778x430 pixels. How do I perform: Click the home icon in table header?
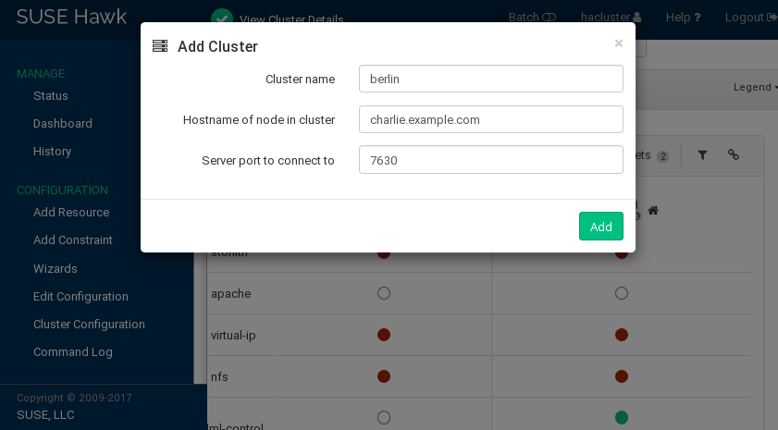[x=653, y=211]
